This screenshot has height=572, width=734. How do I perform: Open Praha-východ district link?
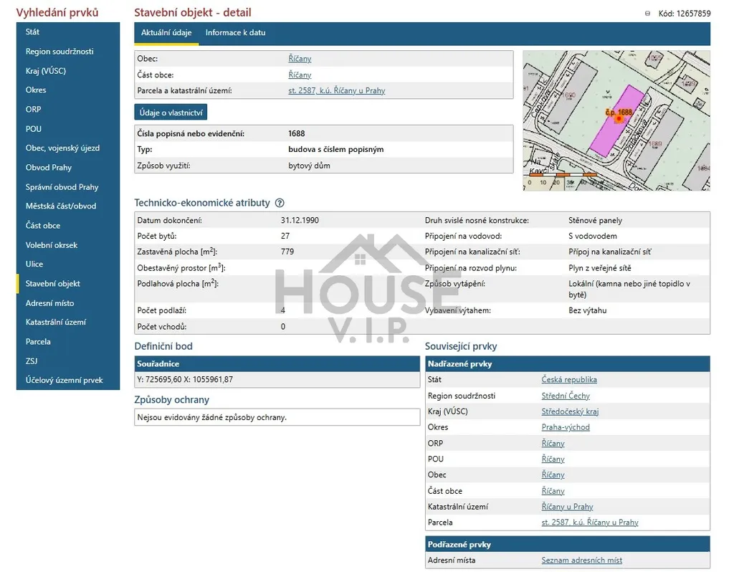(566, 427)
